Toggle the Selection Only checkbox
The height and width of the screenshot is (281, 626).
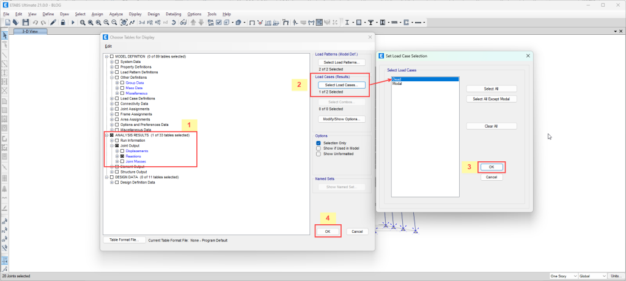tap(319, 143)
